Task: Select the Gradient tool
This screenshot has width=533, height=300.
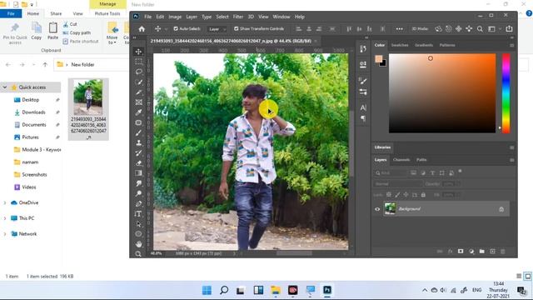Action: click(139, 173)
